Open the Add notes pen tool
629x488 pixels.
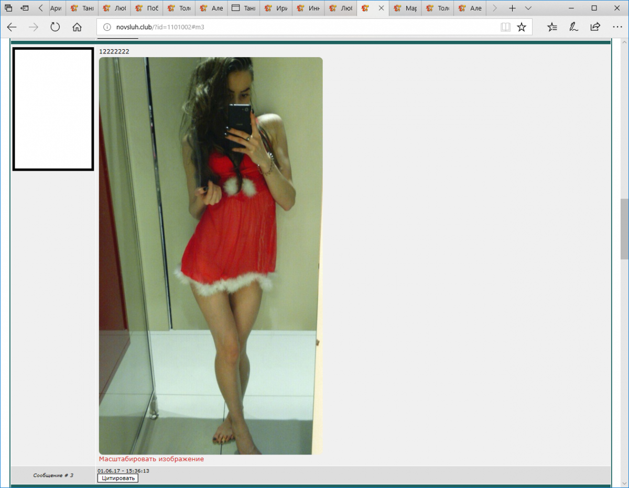[573, 27]
